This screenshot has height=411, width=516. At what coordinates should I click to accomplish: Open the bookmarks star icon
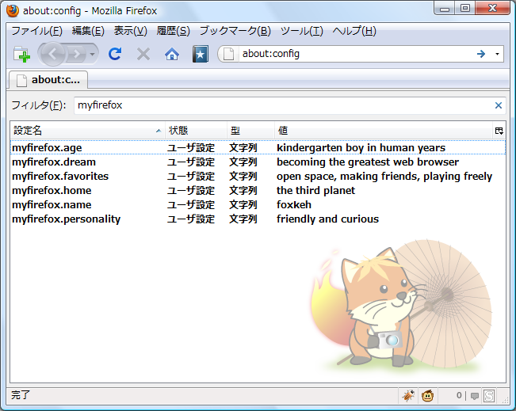pos(201,54)
